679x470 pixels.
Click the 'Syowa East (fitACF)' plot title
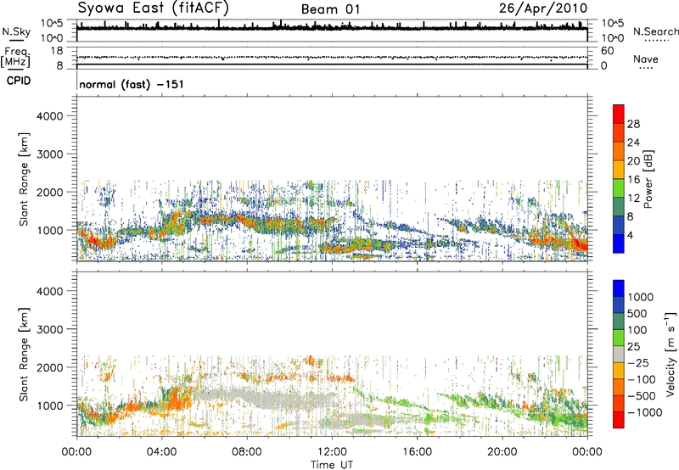click(154, 8)
